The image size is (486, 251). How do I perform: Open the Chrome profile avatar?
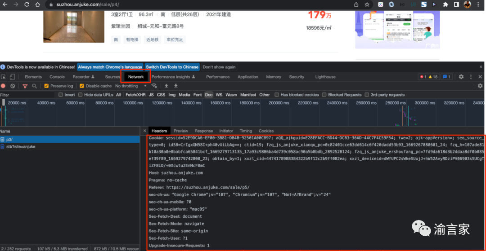click(x=467, y=4)
